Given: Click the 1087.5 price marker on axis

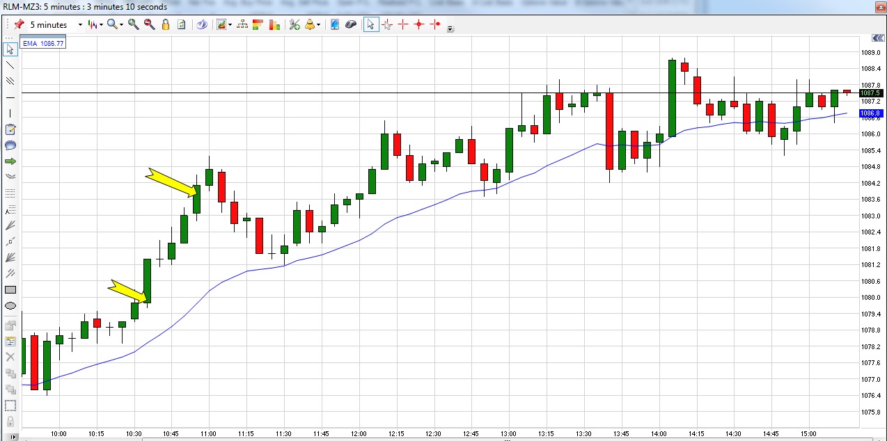Looking at the screenshot, I should 872,93.
